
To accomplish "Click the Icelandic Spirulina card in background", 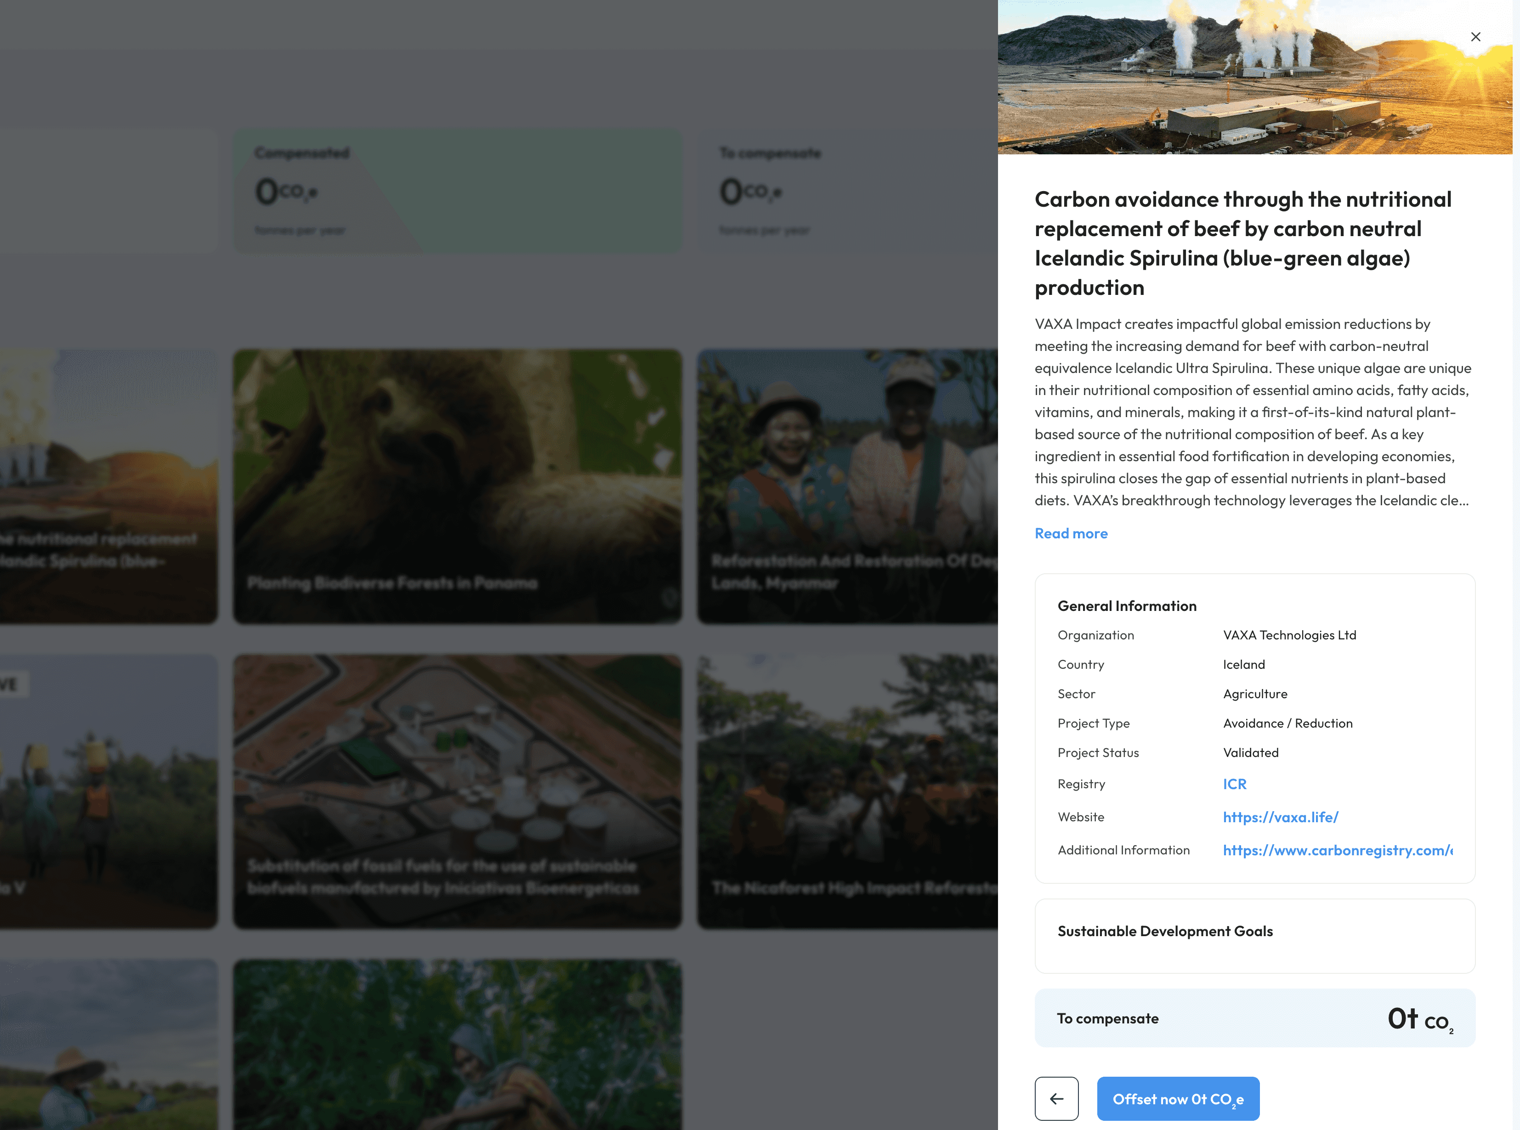I will [x=108, y=486].
